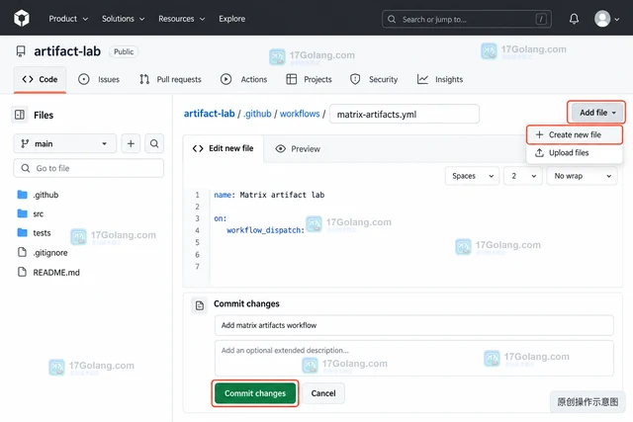
Task: Open the Resources menu
Action: (182, 19)
